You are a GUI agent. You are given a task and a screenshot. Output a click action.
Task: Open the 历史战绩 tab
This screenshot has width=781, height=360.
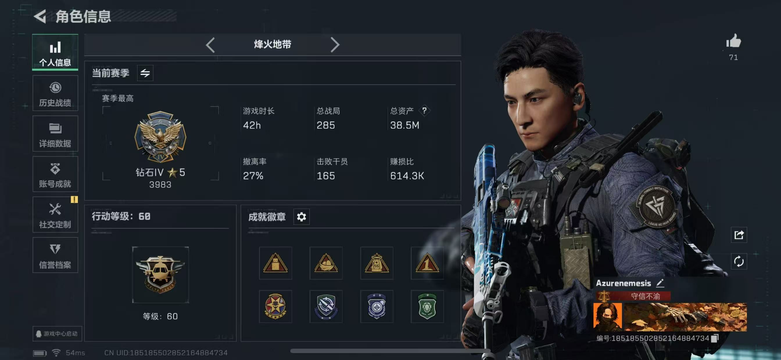55,94
